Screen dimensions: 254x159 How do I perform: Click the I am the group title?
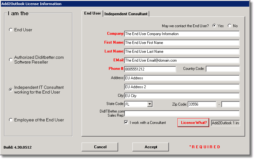click(x=18, y=13)
